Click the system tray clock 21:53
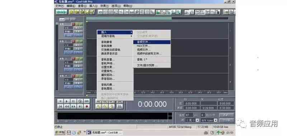Image resolution: width=287 pixels, height=136 pixels. tap(230, 133)
